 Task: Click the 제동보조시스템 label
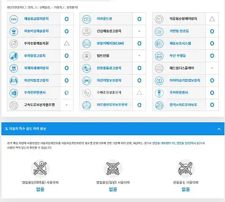pyautogui.click(x=180, y=43)
